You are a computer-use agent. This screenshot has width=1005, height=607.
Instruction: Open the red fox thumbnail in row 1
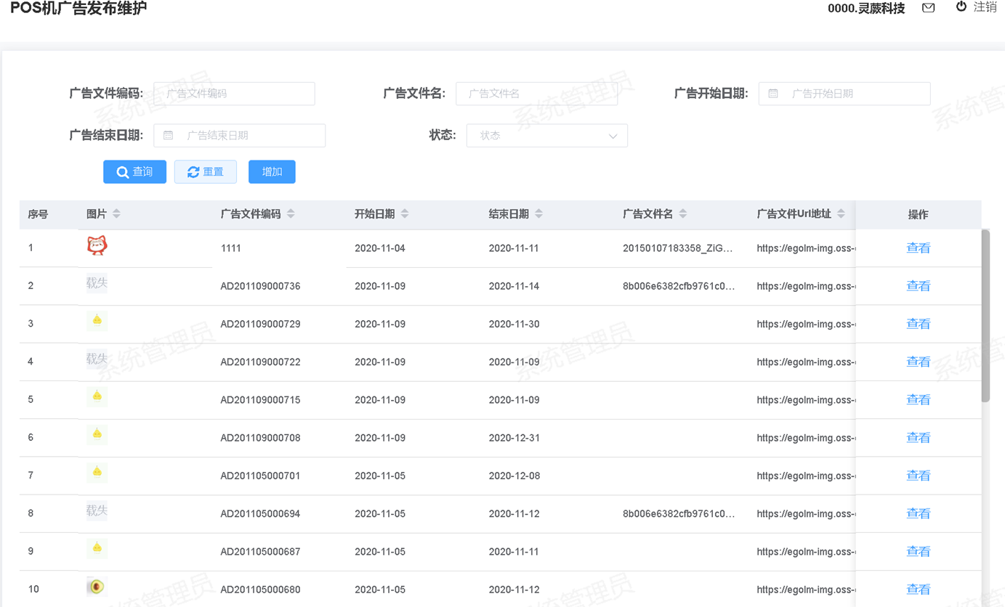point(97,246)
